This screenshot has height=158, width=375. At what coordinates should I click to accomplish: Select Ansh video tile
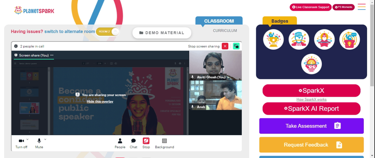tap(216, 95)
